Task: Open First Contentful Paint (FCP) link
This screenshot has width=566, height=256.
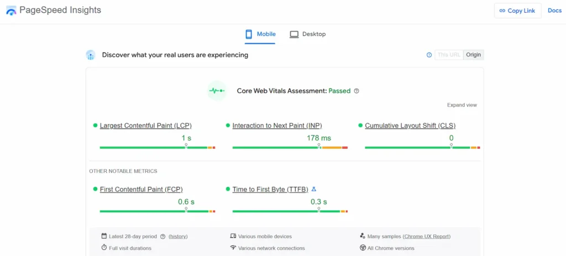Action: (141, 189)
